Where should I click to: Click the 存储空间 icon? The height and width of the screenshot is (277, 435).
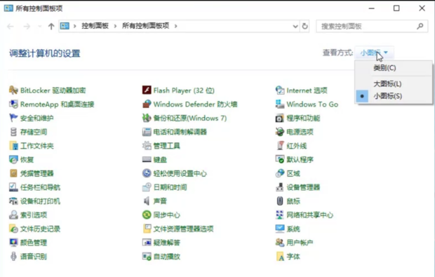tap(13, 132)
